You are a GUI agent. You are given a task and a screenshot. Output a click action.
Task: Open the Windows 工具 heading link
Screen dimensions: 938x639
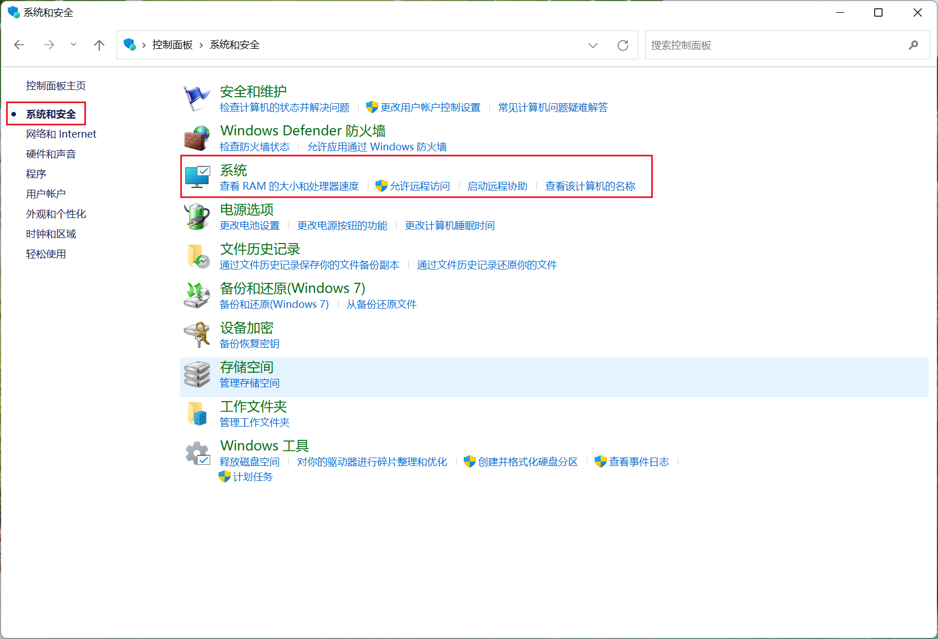click(265, 446)
